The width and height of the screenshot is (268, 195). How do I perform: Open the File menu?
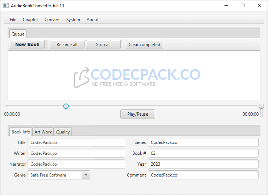tap(13, 20)
